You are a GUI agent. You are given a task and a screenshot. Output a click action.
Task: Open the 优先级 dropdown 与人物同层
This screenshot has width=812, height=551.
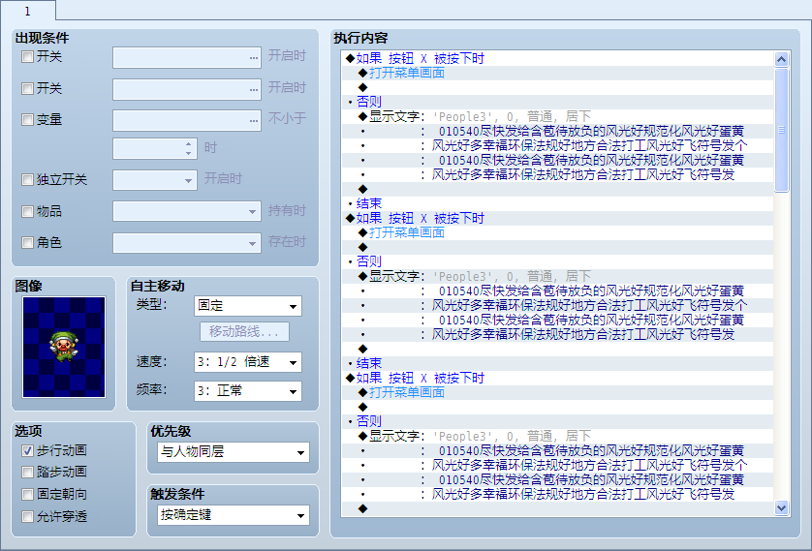234,452
